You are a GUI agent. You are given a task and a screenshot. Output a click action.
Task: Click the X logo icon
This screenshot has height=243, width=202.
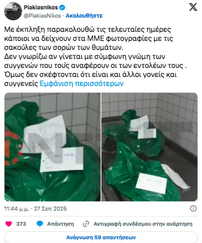pos(193,7)
